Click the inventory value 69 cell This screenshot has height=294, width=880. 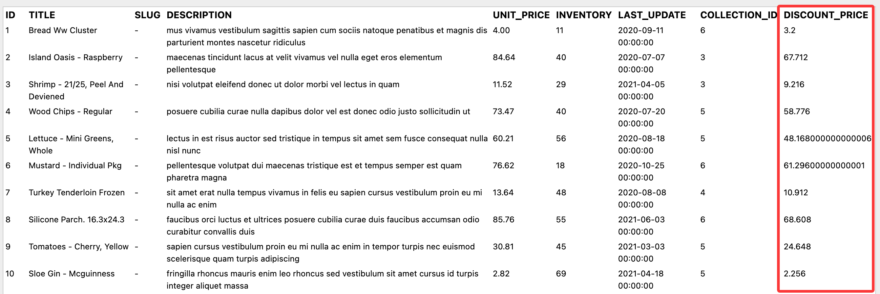[561, 274]
